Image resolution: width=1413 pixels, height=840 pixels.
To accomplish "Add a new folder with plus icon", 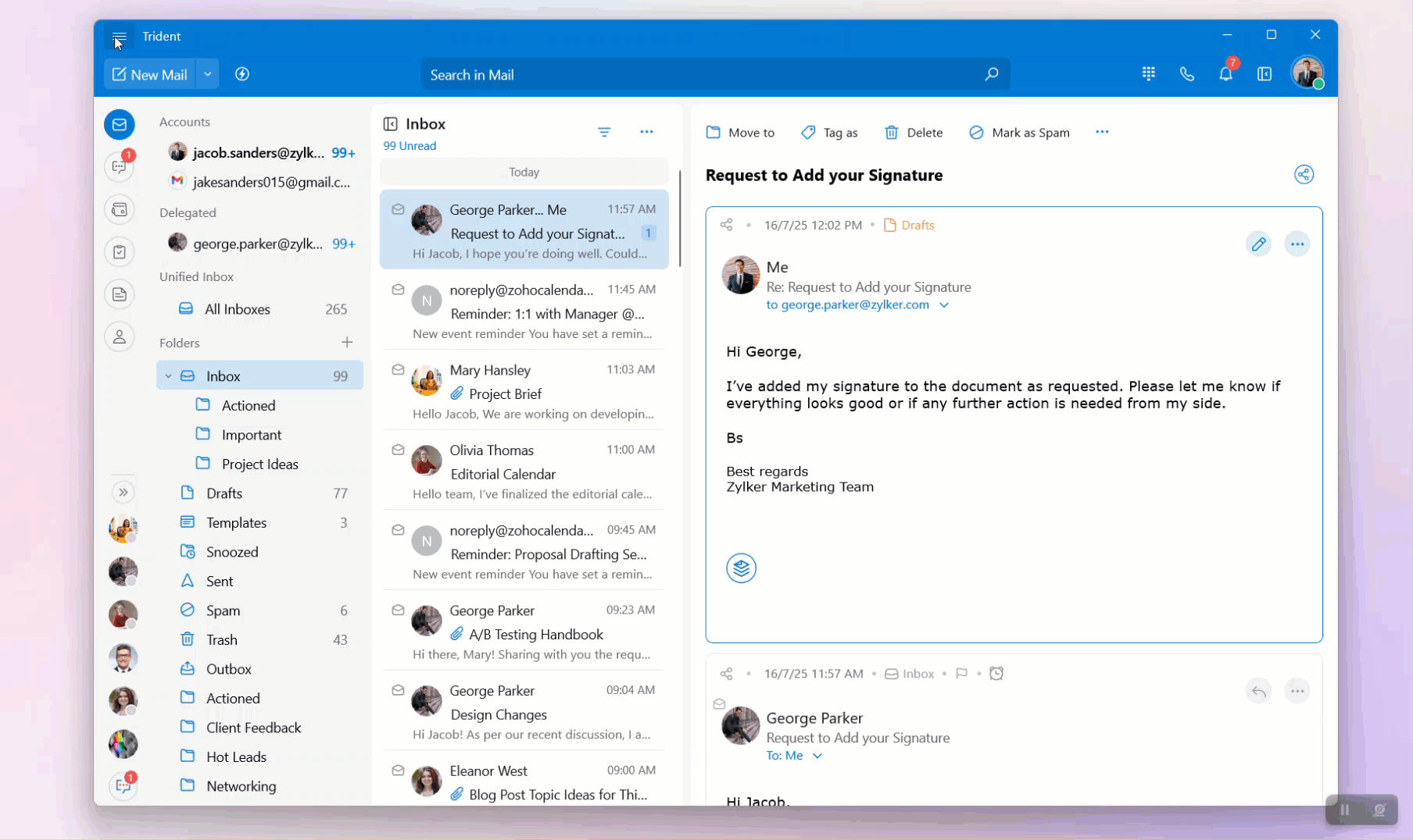I will [x=347, y=342].
